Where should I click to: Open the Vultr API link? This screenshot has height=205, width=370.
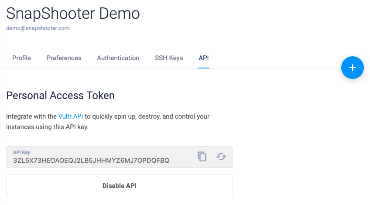(x=71, y=116)
